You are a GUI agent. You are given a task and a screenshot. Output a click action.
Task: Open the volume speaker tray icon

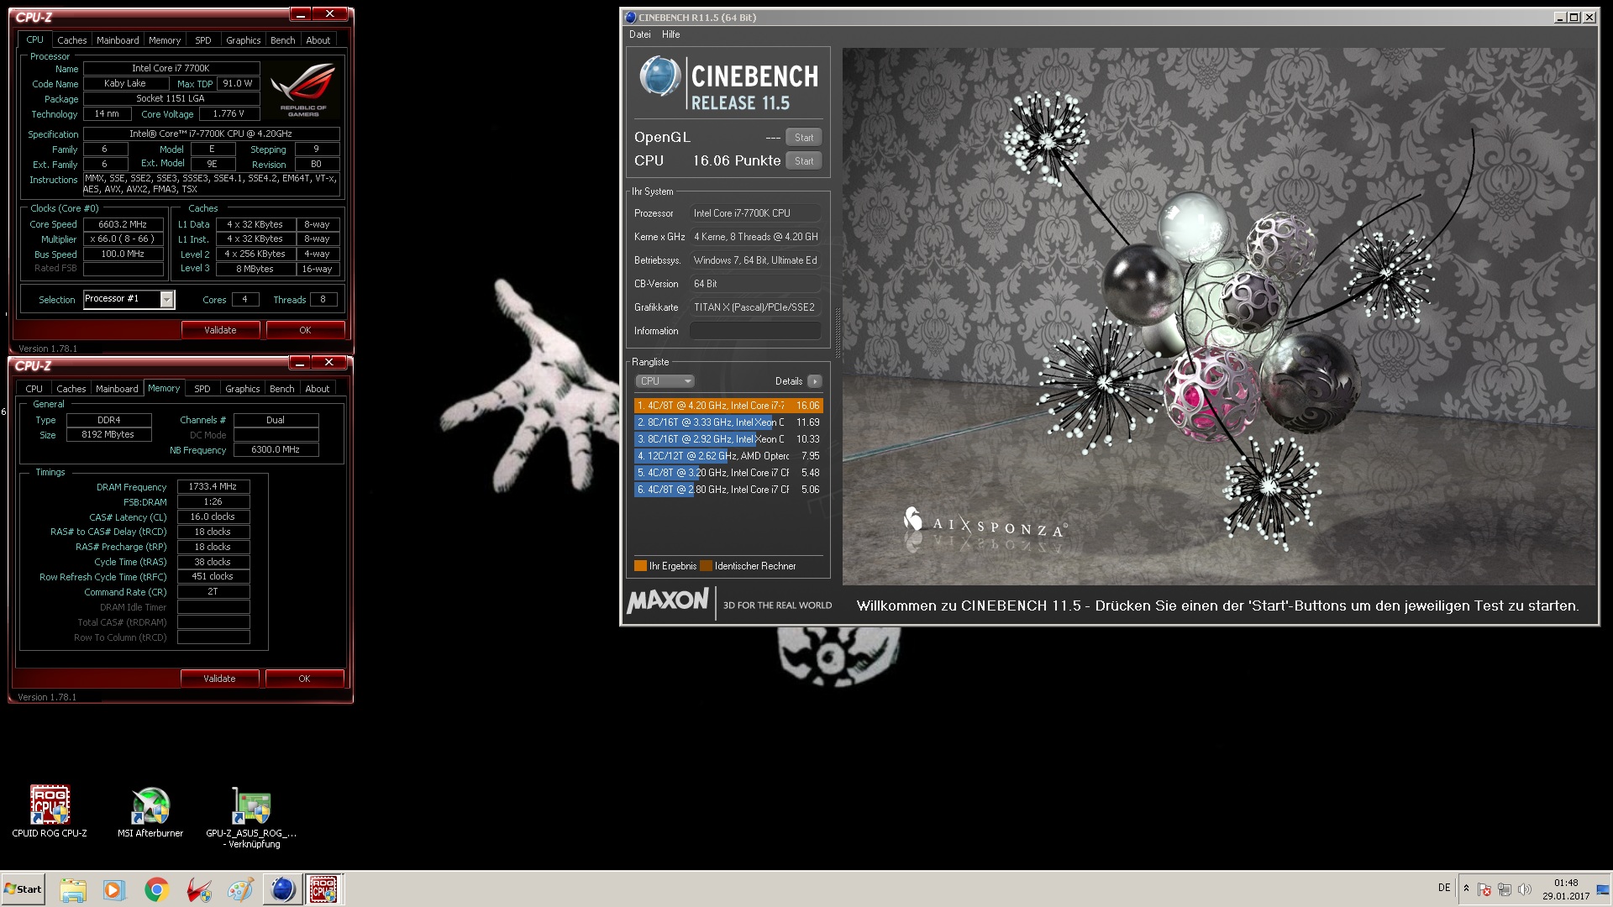pyautogui.click(x=1525, y=889)
